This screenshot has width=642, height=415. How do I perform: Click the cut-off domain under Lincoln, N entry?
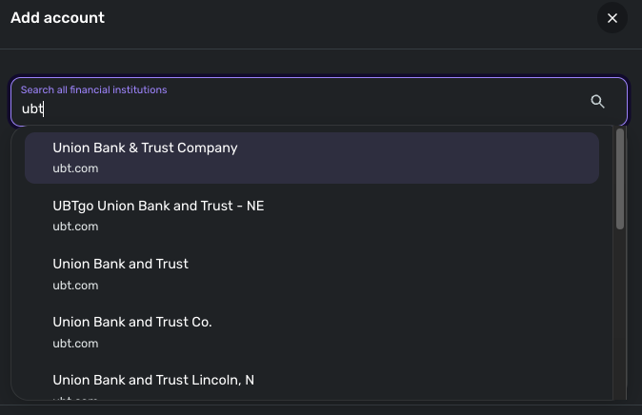point(75,398)
